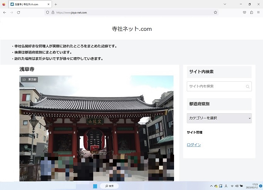Image resolution: width=263 pixels, height=190 pixels.
Task: Click the padlock site security icon
Action: (x=53, y=12)
